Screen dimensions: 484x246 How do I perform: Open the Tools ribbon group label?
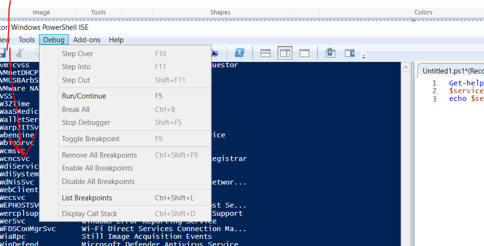coord(98,12)
